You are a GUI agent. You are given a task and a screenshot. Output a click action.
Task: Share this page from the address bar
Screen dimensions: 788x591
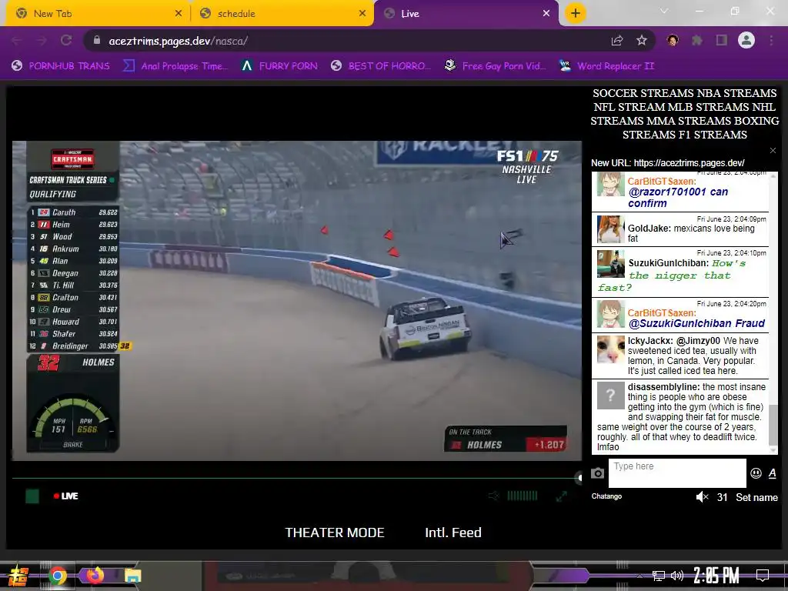point(617,41)
